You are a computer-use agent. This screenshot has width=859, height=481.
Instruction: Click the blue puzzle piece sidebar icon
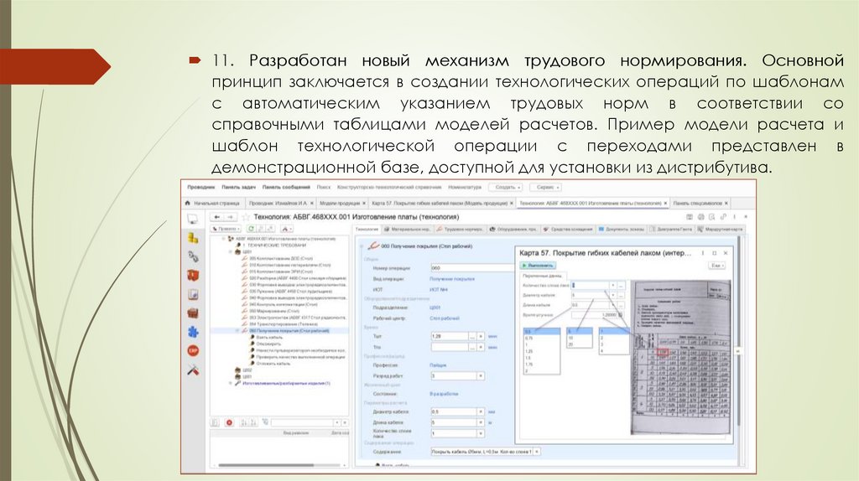pyautogui.click(x=193, y=331)
